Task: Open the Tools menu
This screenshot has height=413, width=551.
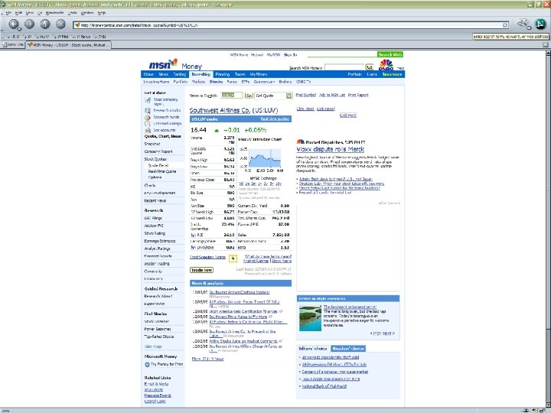Action: (73, 13)
